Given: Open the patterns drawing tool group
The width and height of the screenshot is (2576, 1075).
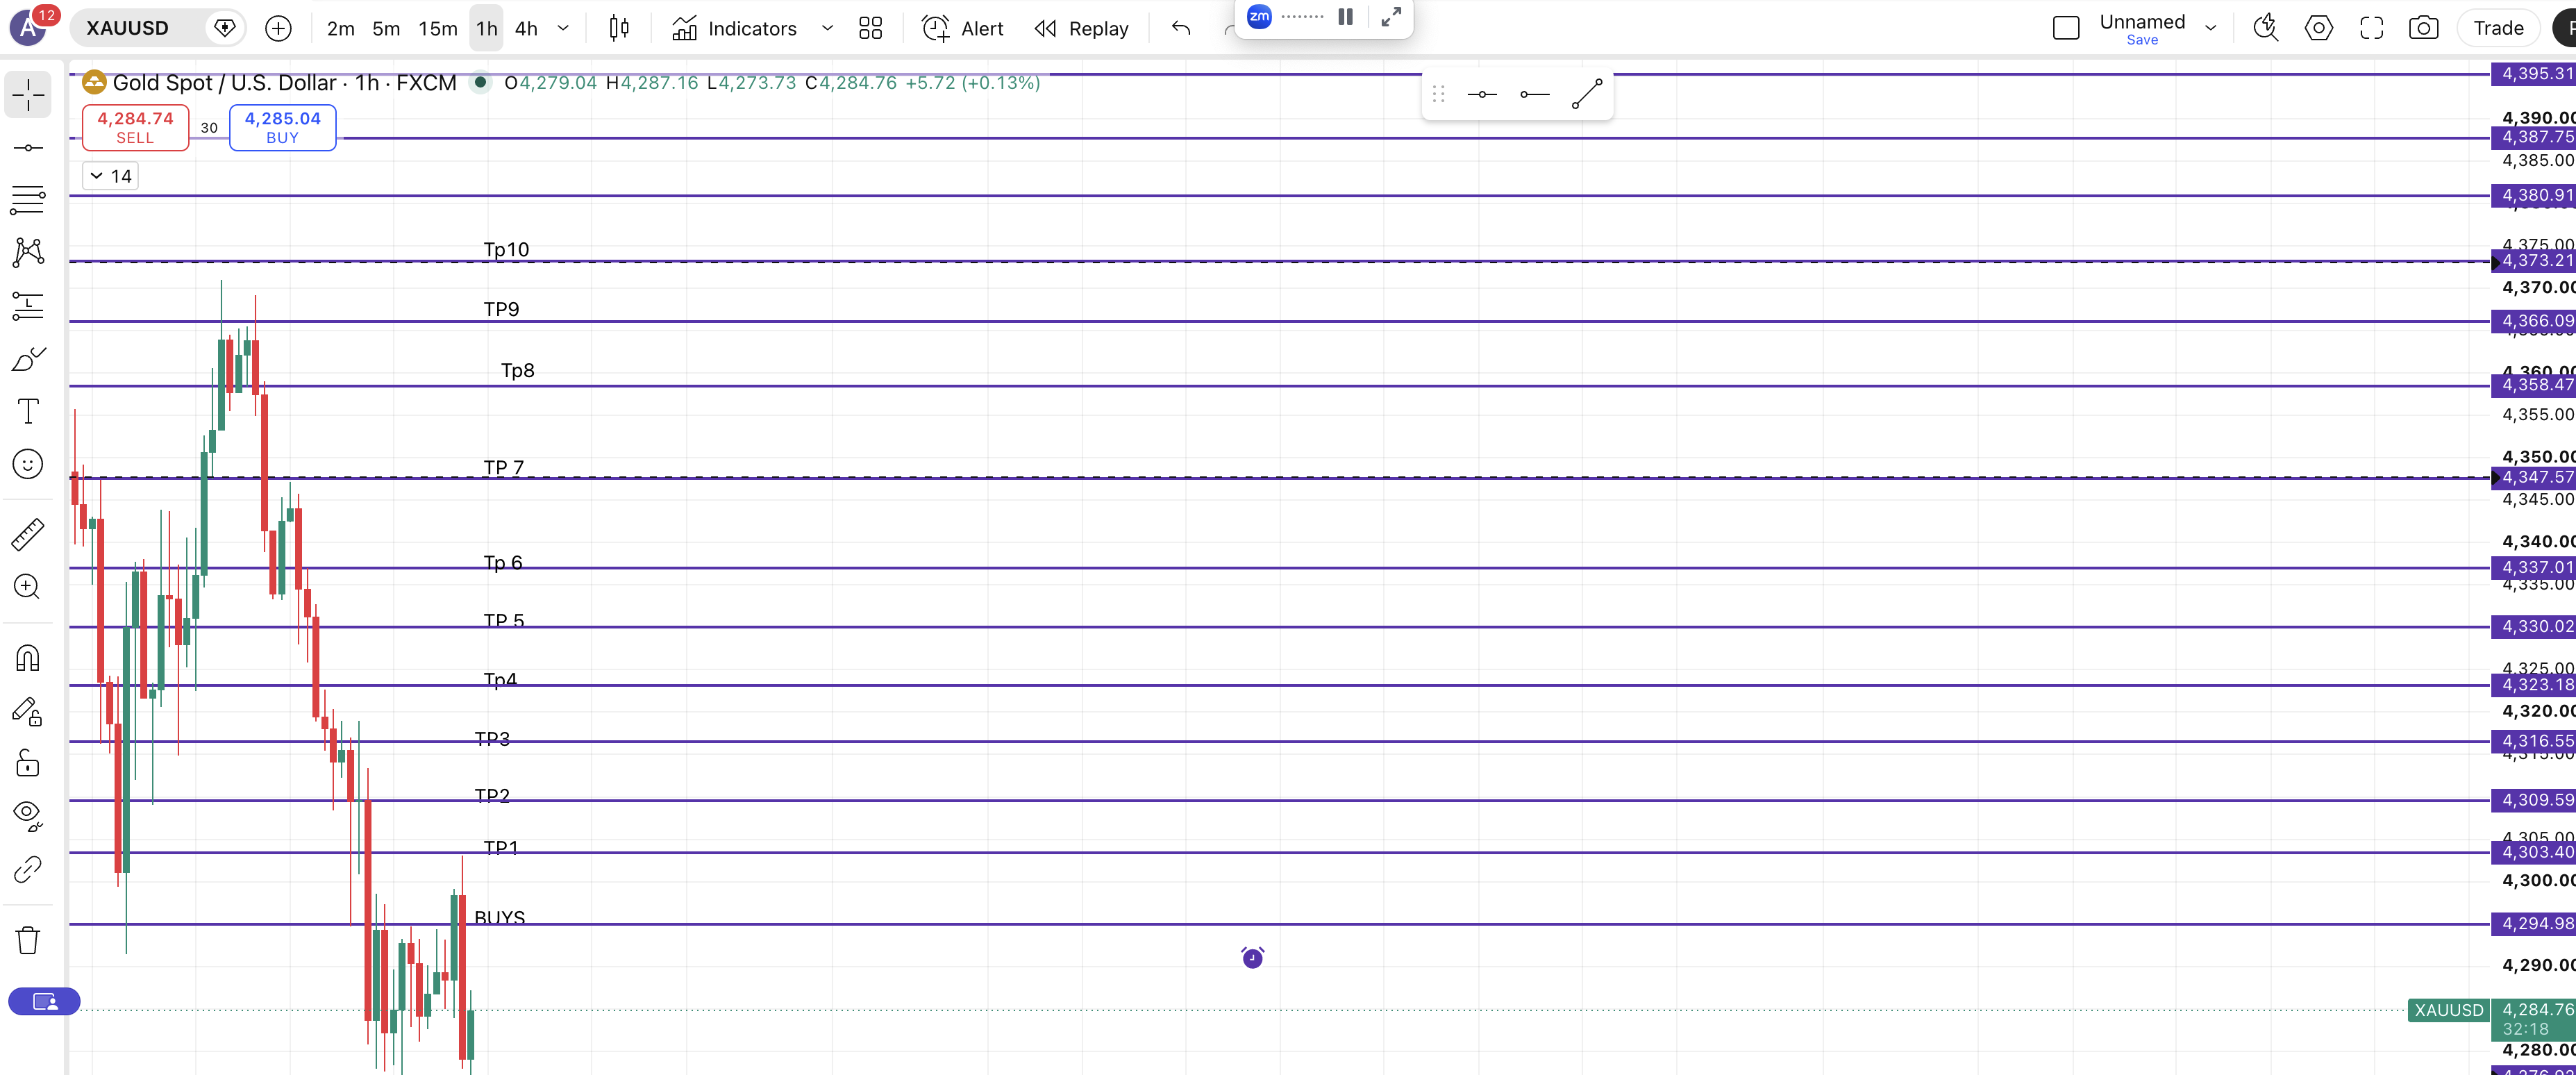Looking at the screenshot, I should [28, 252].
